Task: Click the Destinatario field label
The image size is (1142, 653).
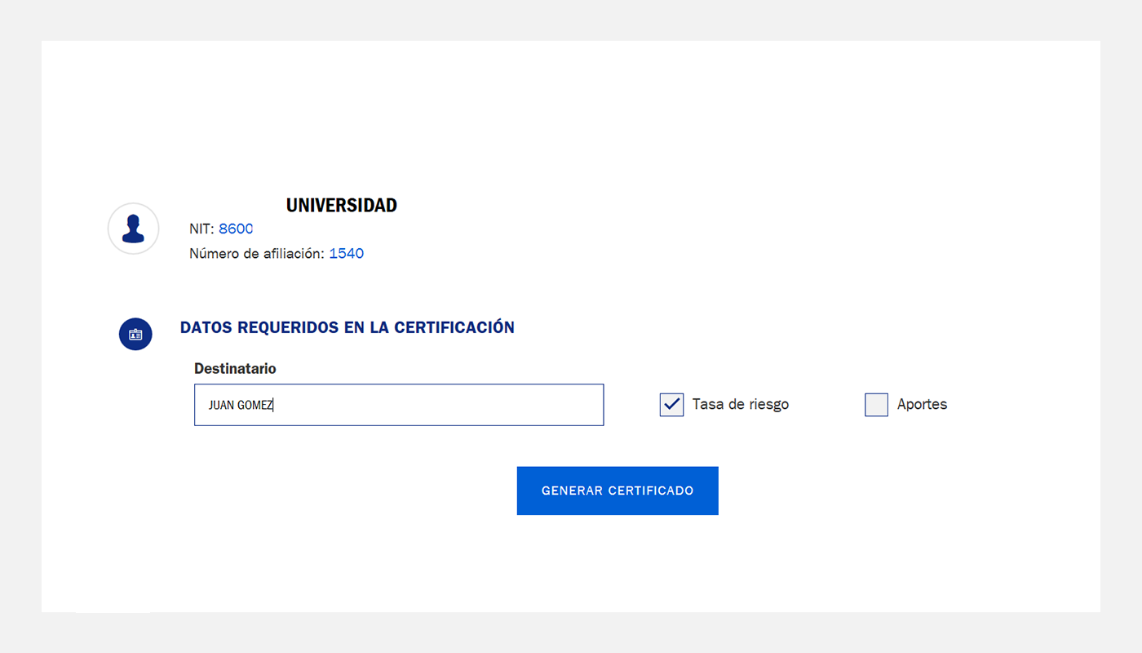Action: point(235,369)
